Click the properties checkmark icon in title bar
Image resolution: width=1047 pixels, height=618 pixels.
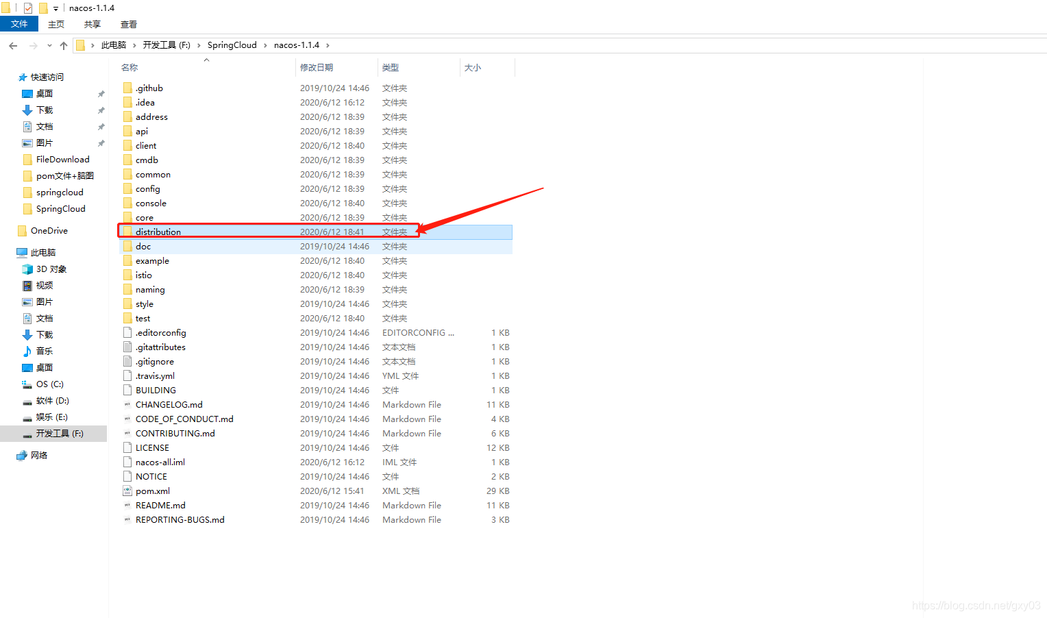pyautogui.click(x=28, y=8)
